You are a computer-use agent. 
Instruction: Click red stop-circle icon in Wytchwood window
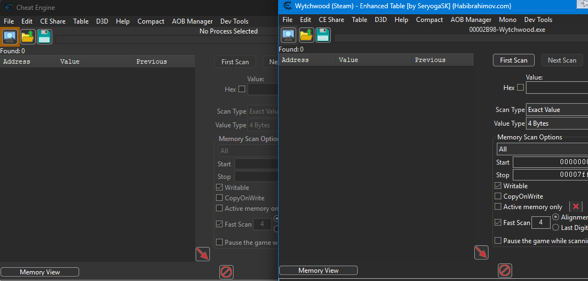[x=505, y=270]
